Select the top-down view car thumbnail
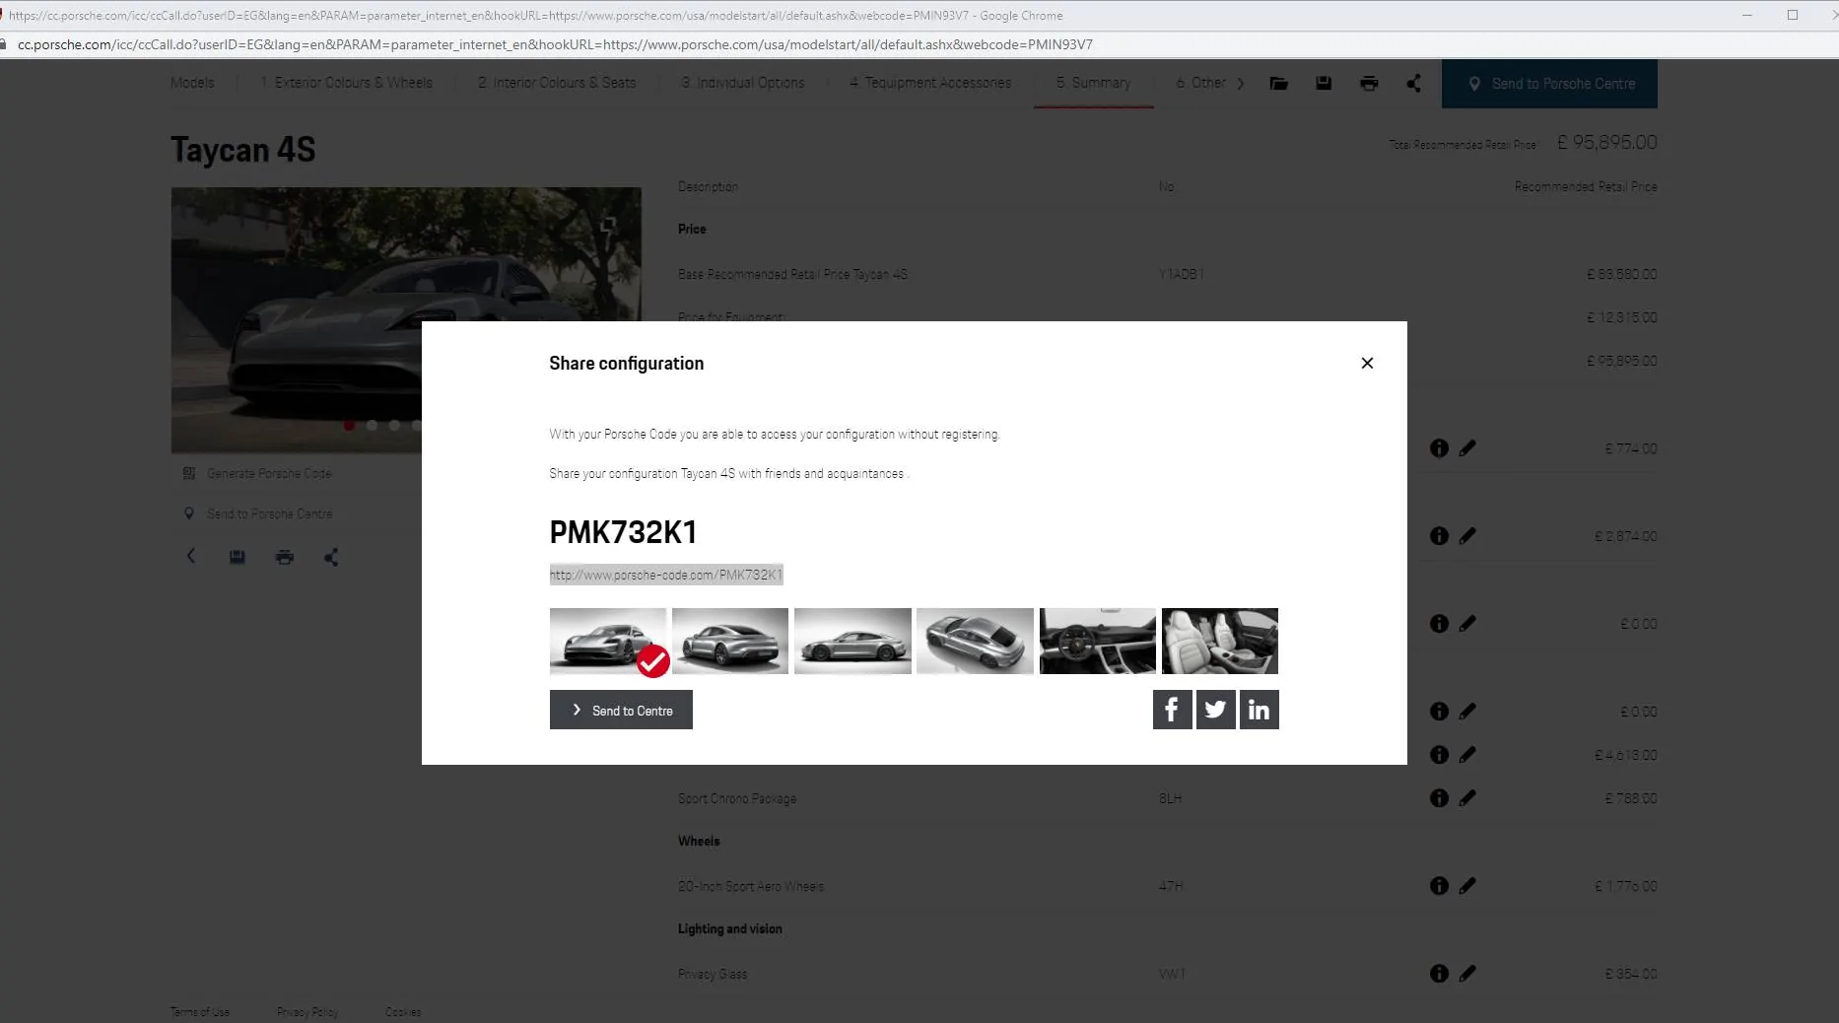 (975, 641)
